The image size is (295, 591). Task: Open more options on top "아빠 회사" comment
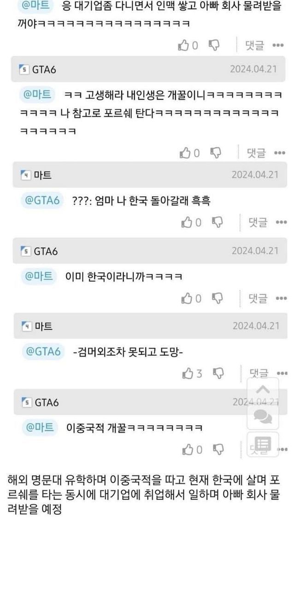pyautogui.click(x=277, y=45)
